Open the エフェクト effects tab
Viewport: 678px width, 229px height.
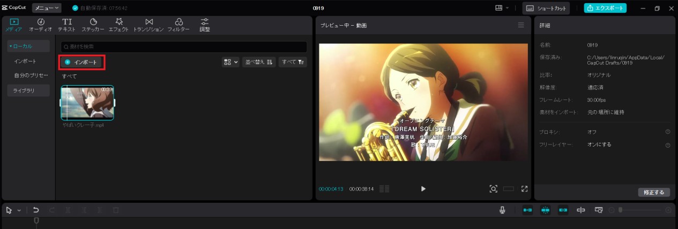118,25
